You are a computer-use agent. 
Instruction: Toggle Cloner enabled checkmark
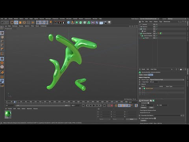[x=157, y=29]
